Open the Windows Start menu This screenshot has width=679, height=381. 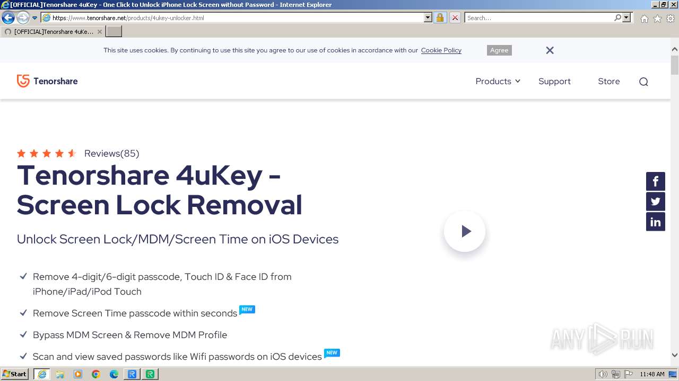pos(14,374)
